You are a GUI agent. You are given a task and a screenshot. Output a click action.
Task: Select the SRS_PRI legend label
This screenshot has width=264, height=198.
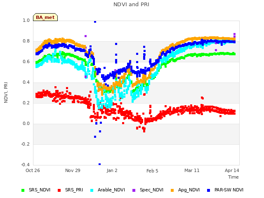[74, 190]
